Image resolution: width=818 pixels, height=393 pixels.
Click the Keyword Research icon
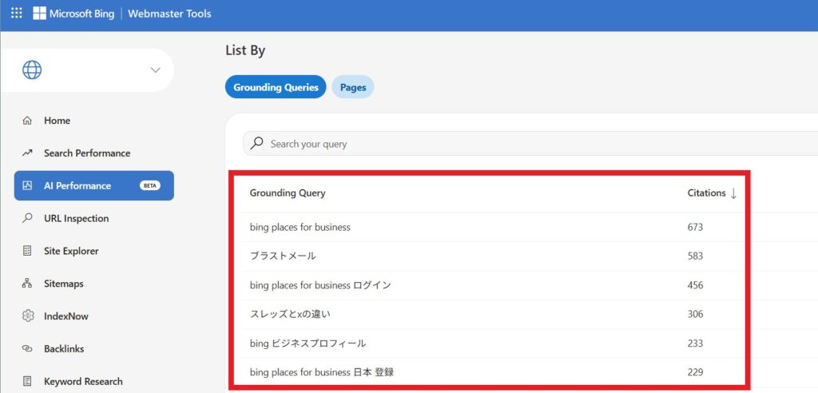click(x=28, y=381)
